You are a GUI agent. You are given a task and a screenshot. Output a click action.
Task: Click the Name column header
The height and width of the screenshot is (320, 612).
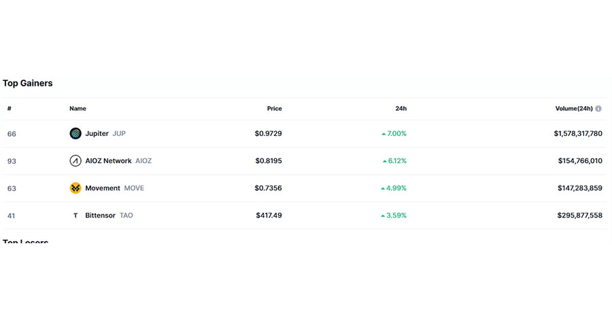(x=78, y=109)
